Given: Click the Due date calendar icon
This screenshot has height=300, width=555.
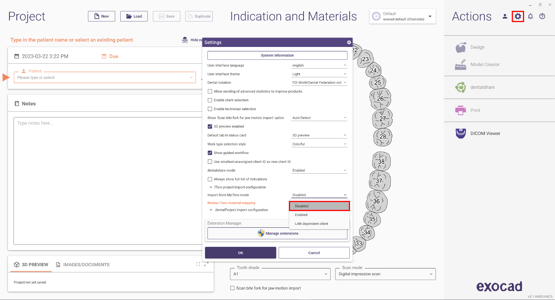Looking at the screenshot, I should pos(104,56).
